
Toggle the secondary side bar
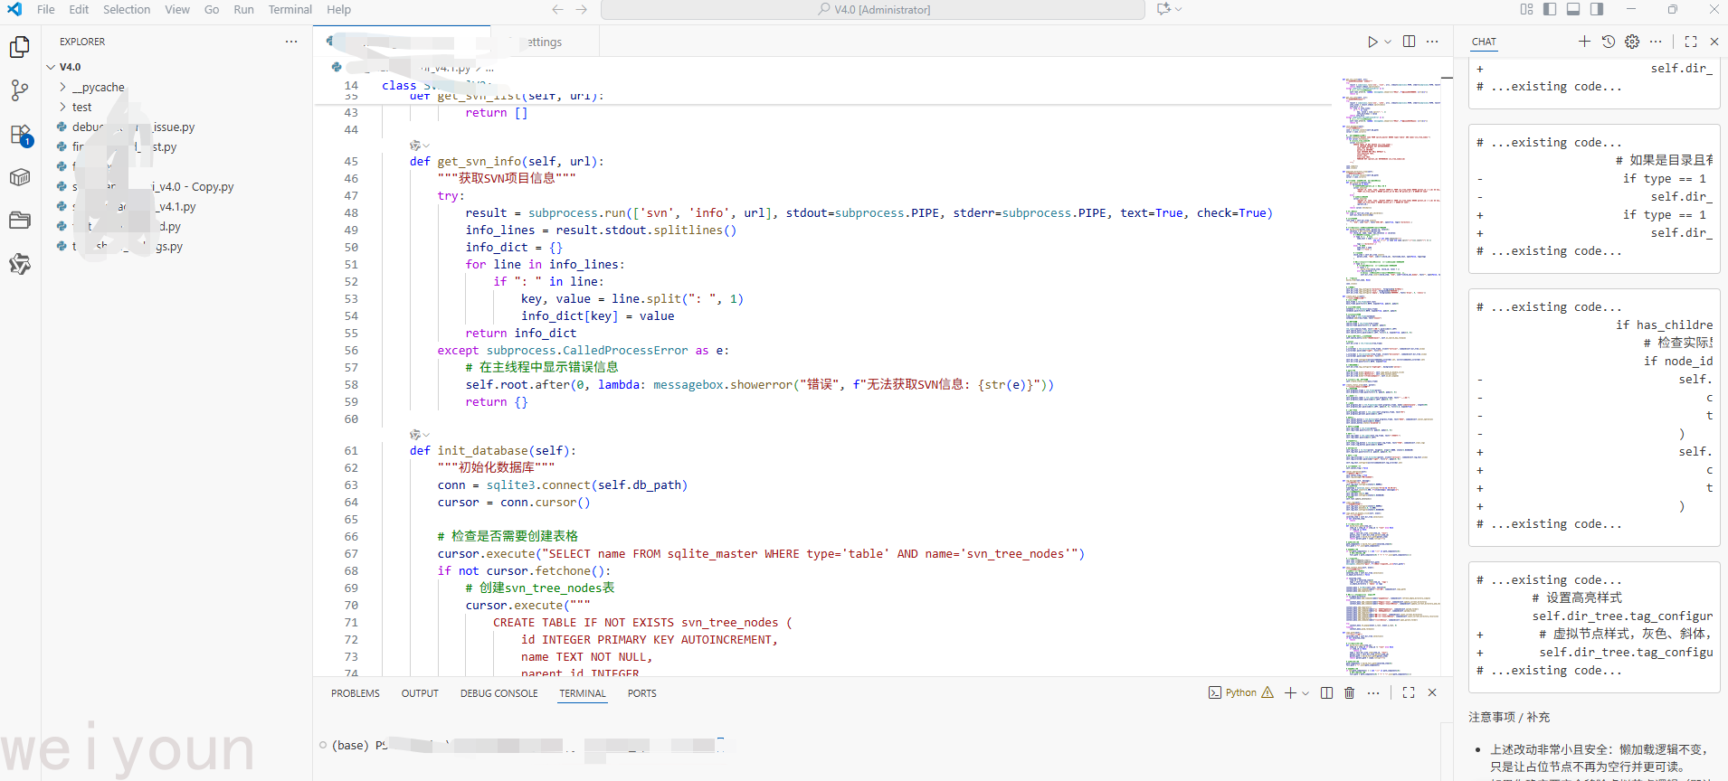point(1597,10)
